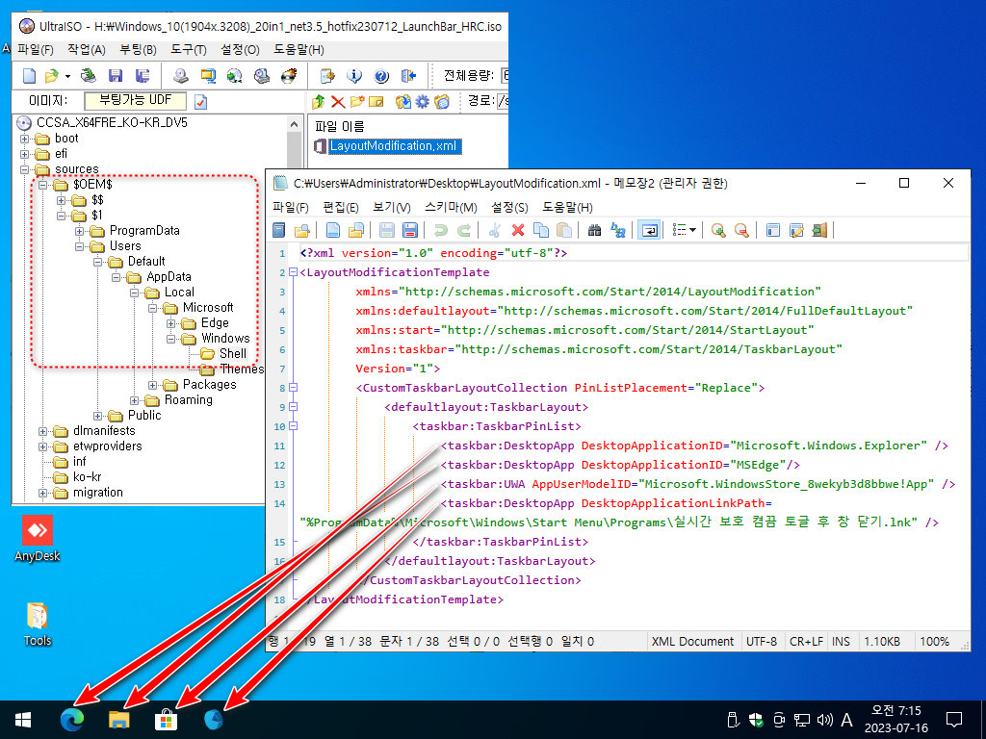Open notification center in taskbar
This screenshot has height=739, width=986.
click(x=954, y=720)
